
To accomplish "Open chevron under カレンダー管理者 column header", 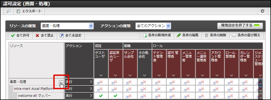I will pyautogui.click(x=246, y=75).
